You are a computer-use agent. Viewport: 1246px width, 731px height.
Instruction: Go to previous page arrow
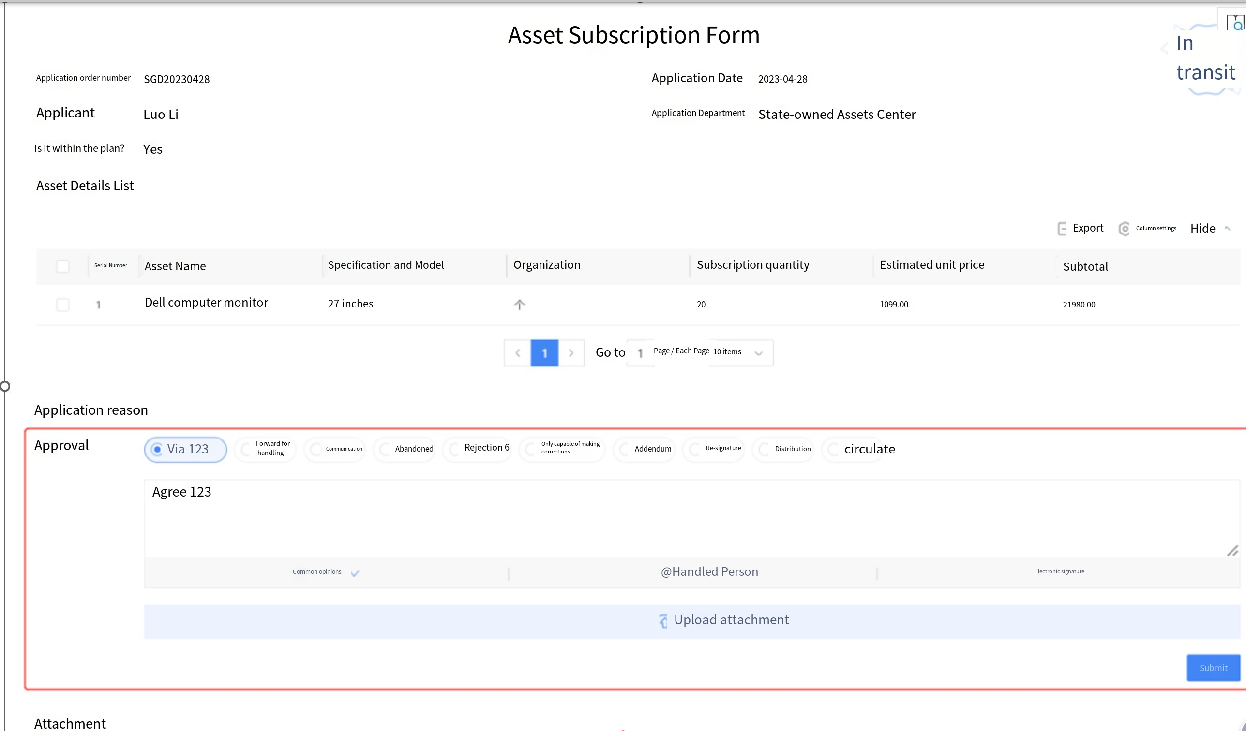click(x=518, y=352)
